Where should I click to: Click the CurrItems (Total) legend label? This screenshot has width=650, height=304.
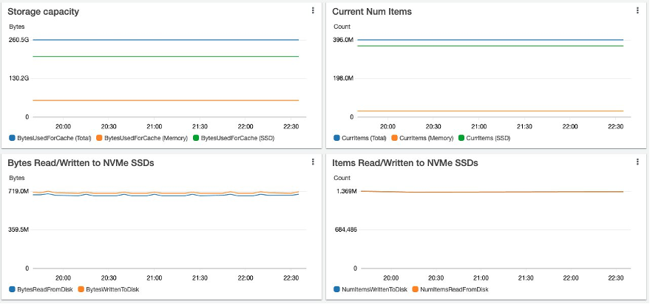[x=364, y=138]
